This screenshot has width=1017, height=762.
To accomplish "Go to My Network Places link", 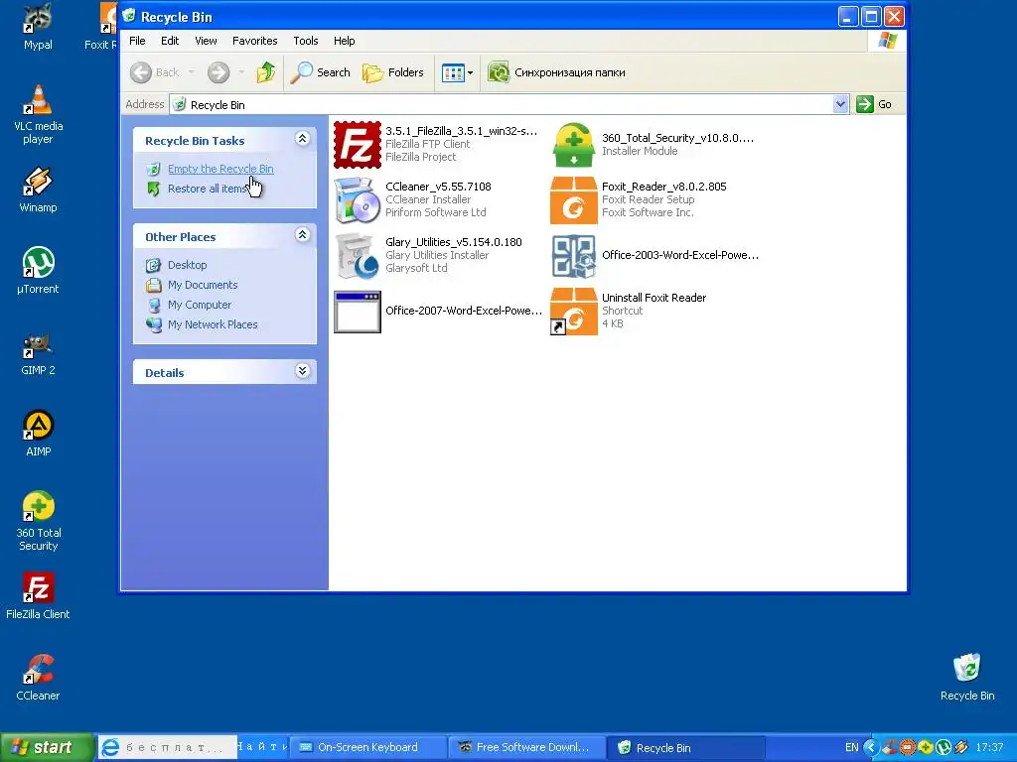I will pyautogui.click(x=213, y=324).
